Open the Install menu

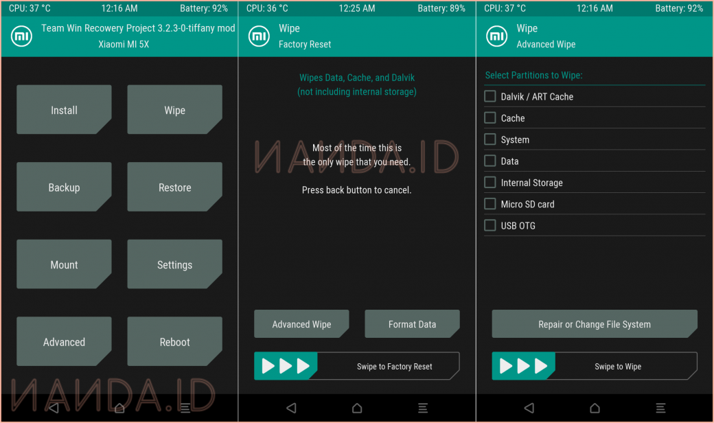click(64, 110)
